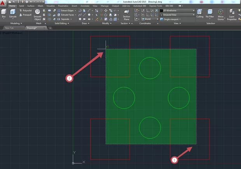Click the plus to add drawing tab

click(x=50, y=28)
